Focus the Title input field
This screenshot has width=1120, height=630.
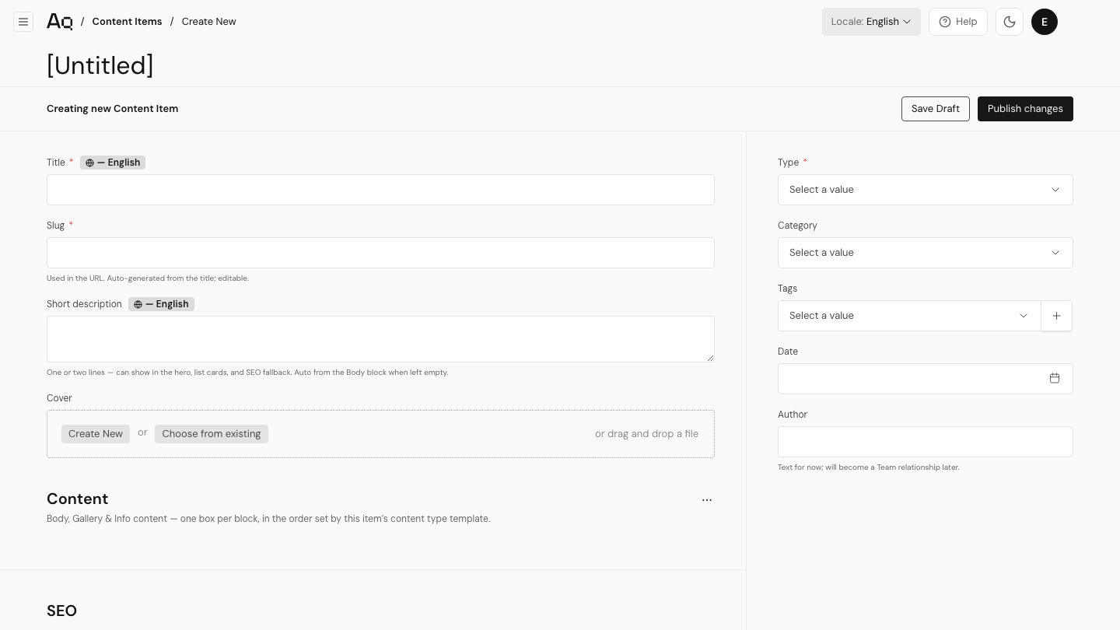click(380, 190)
